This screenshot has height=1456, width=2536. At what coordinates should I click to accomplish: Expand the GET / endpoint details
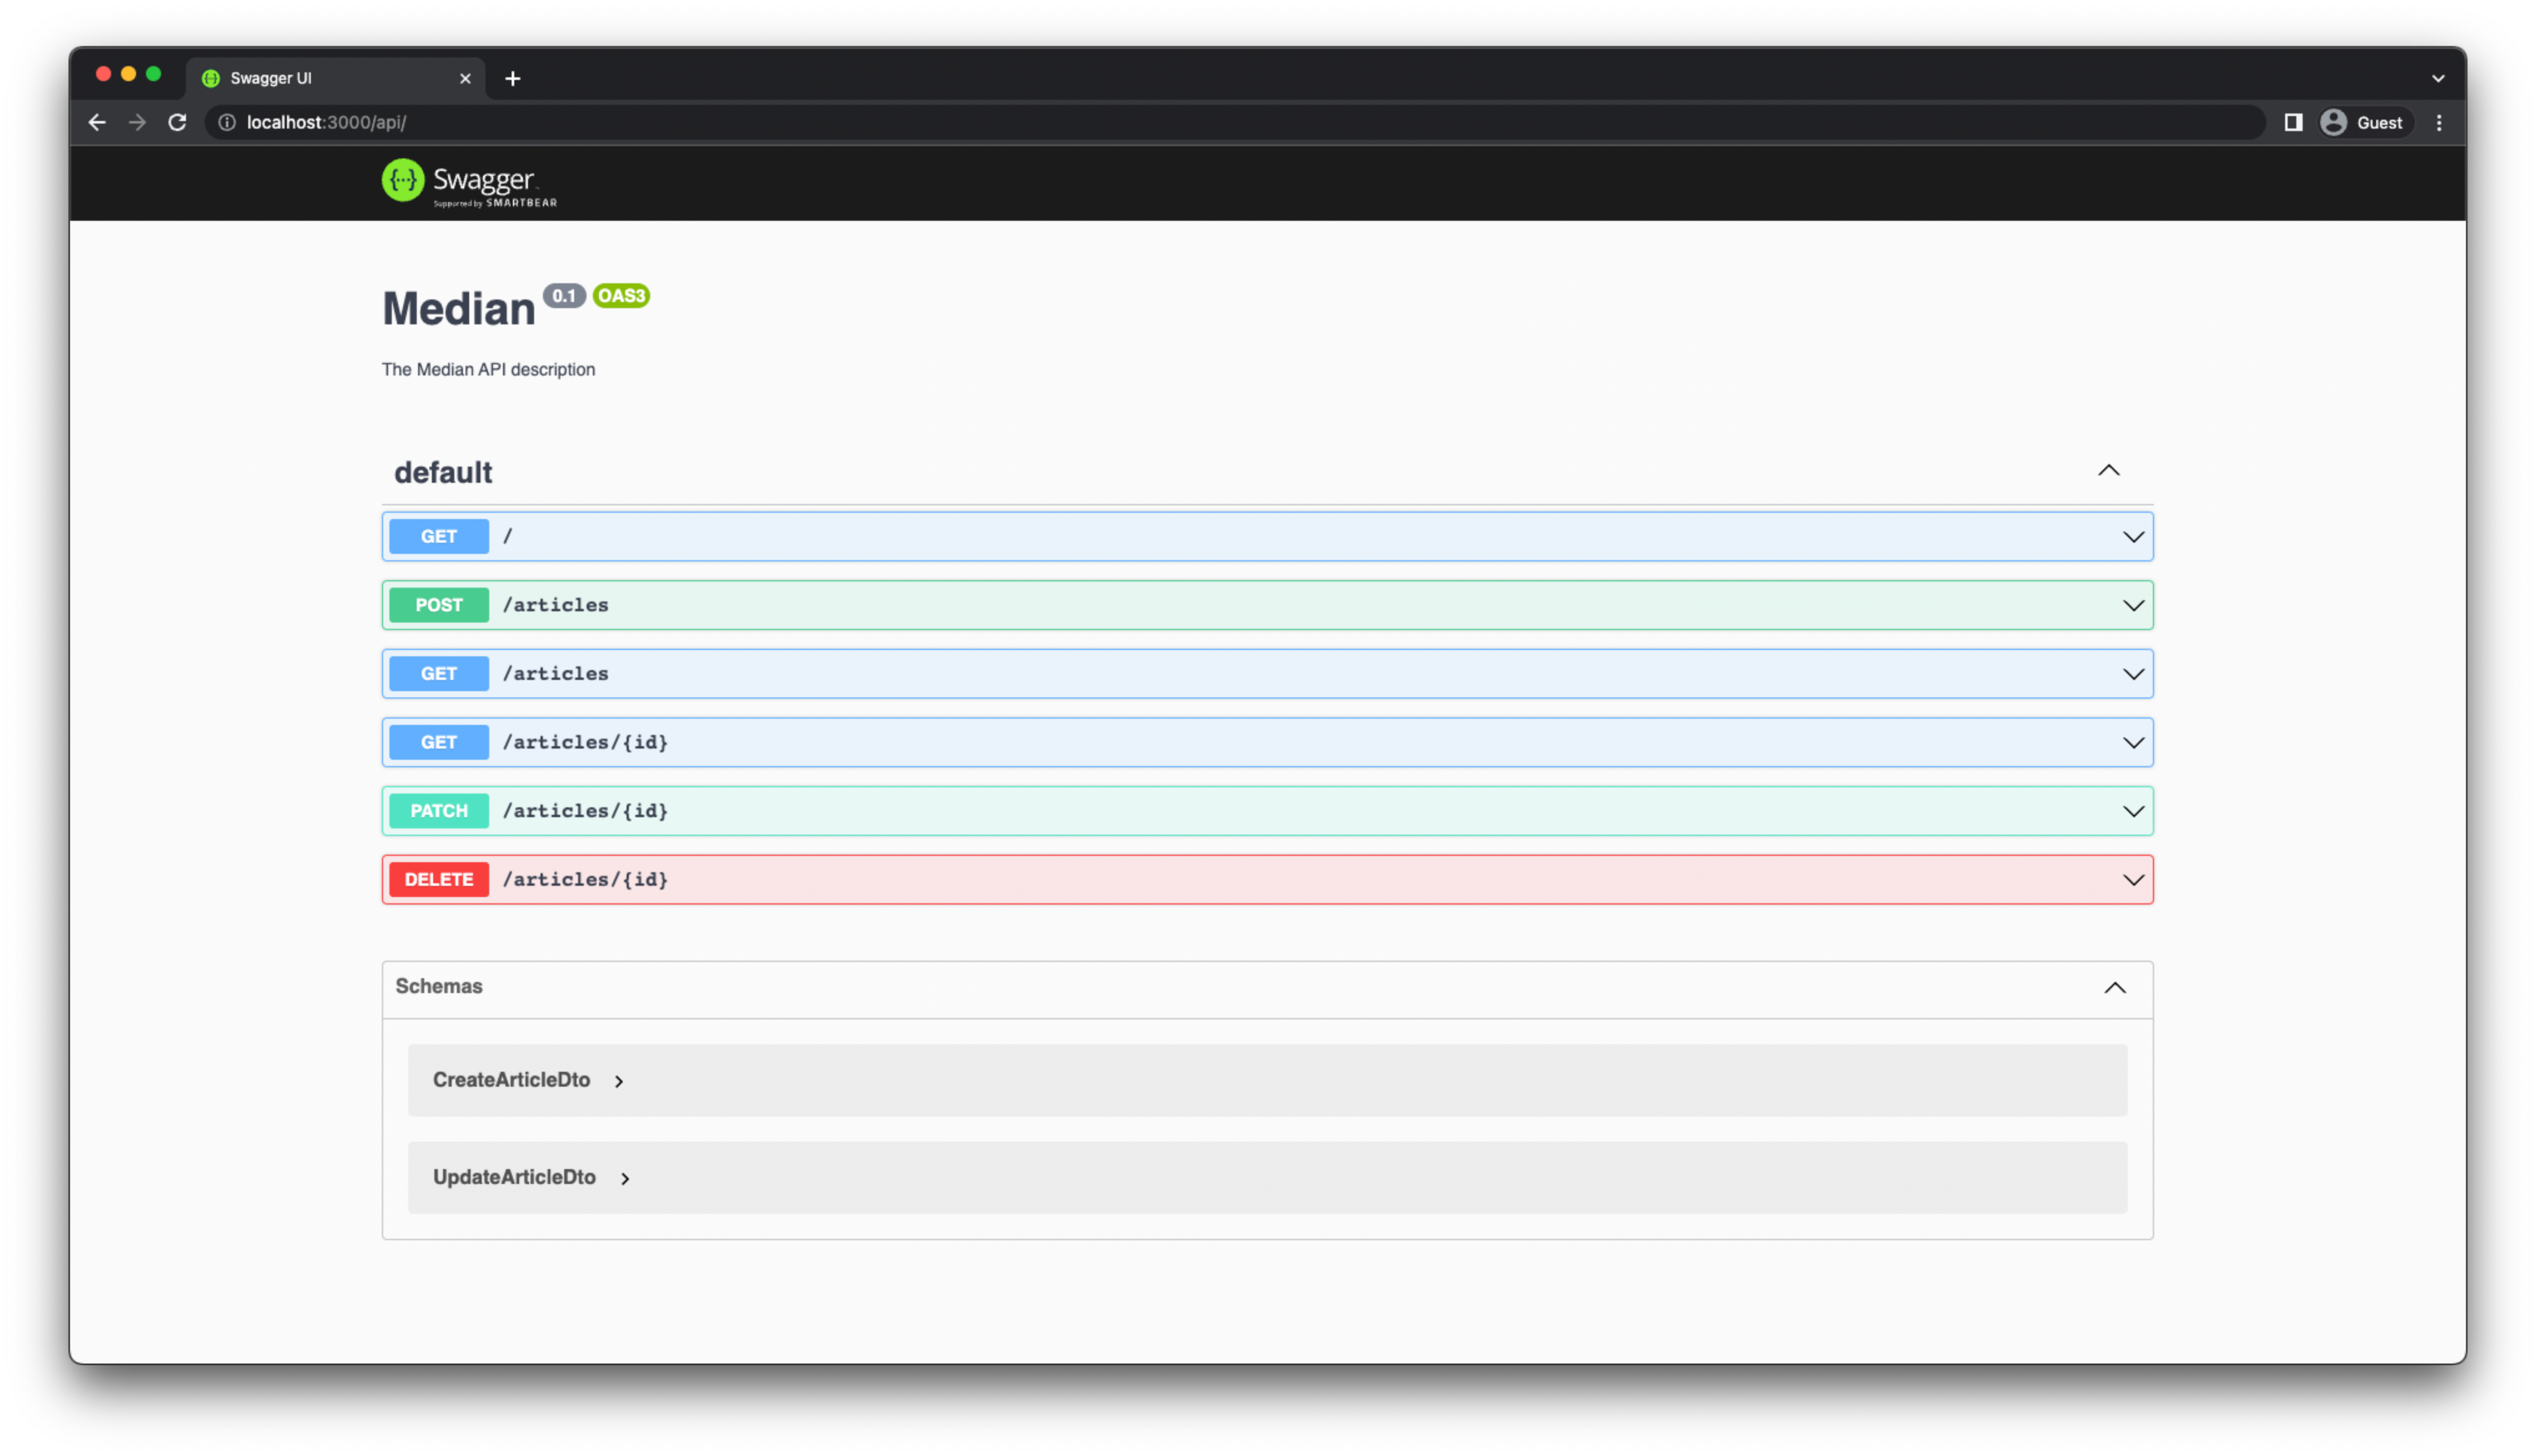pos(2134,536)
